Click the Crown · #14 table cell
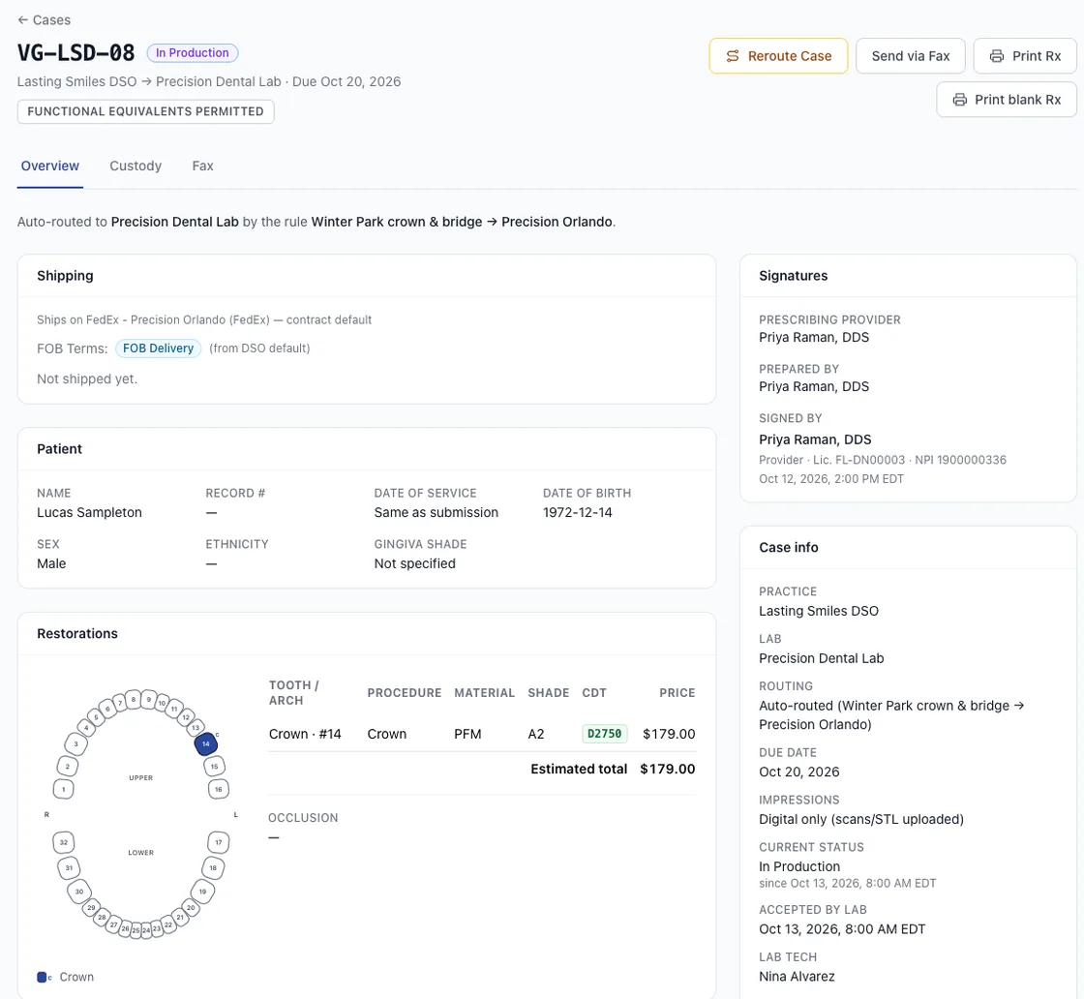 coord(305,734)
